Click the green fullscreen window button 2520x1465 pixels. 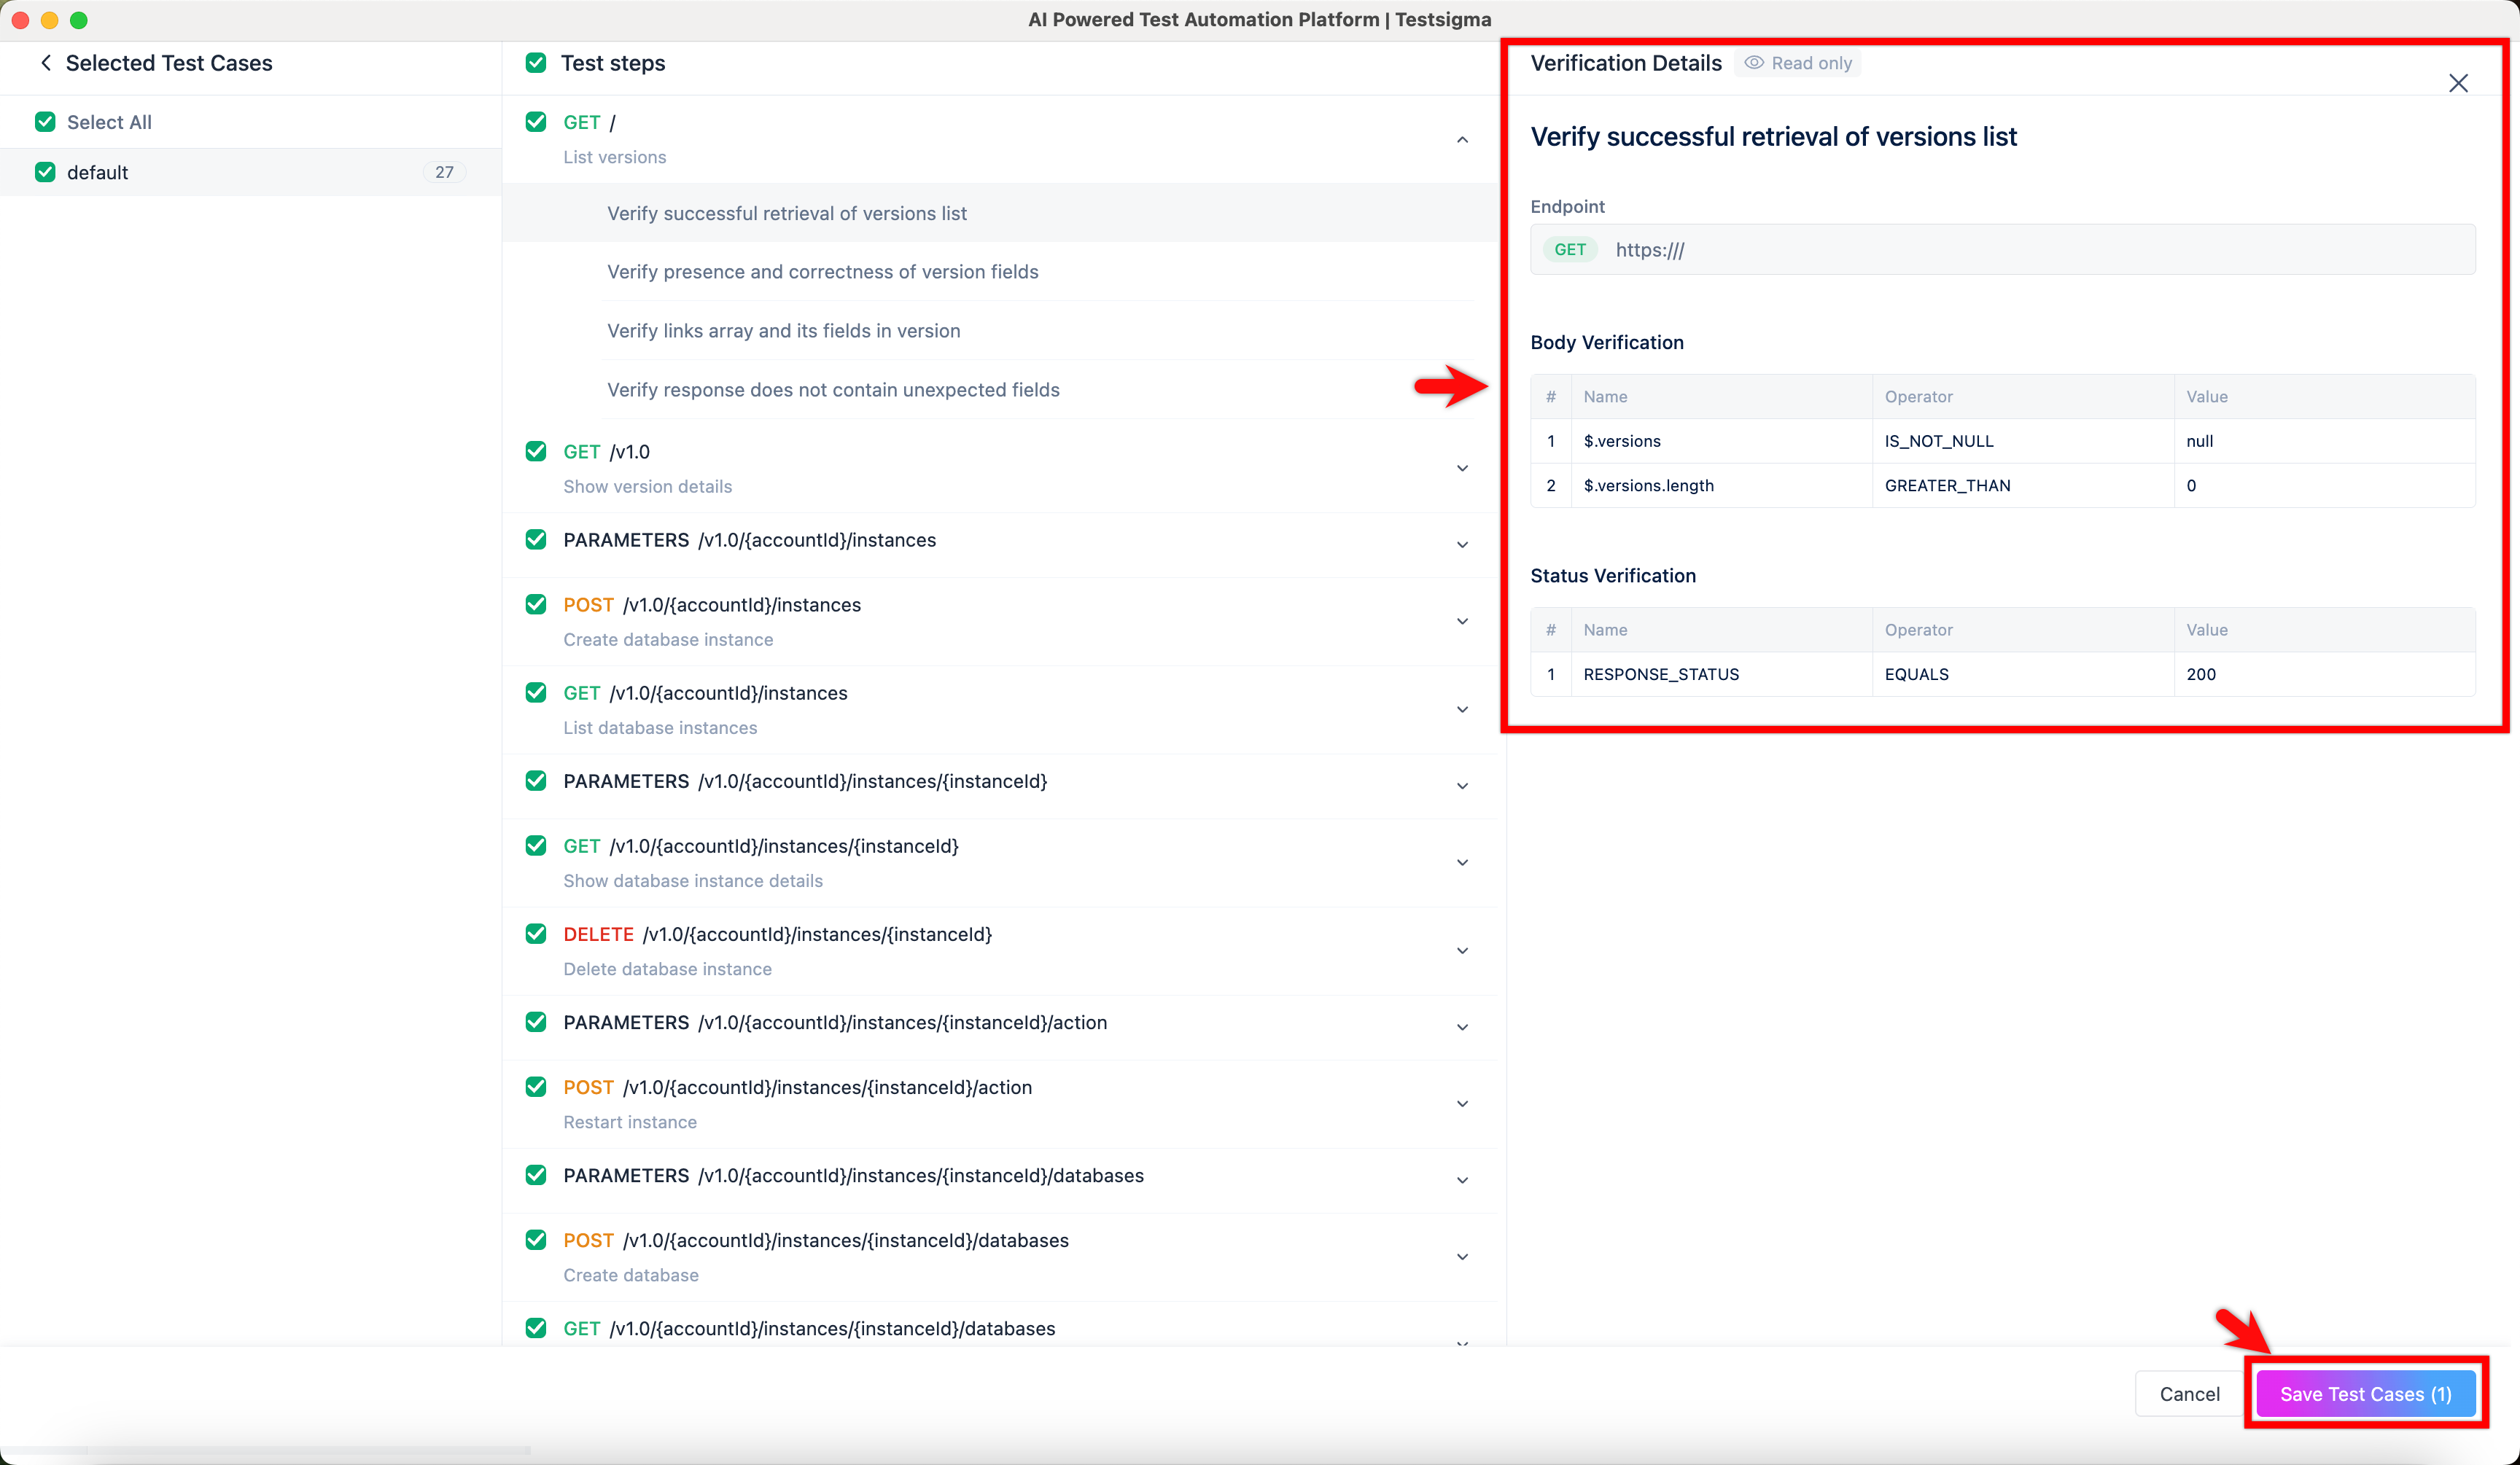click(79, 20)
